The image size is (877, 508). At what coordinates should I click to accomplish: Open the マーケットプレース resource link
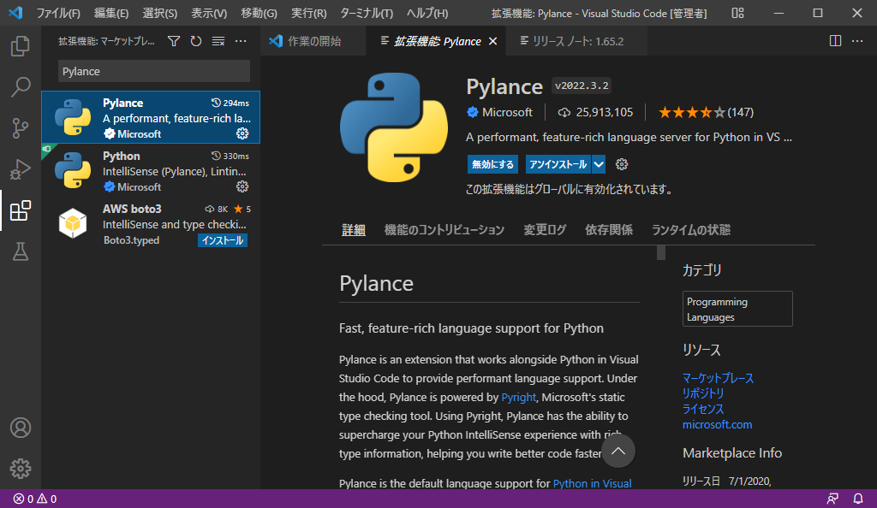click(718, 378)
